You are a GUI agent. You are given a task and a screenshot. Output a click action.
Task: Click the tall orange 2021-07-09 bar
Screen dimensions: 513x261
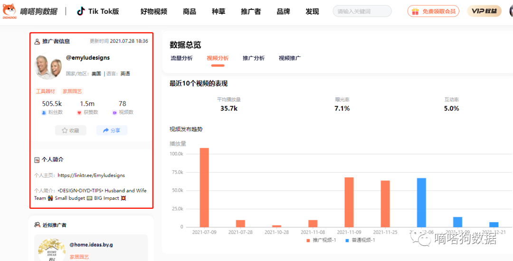point(204,187)
